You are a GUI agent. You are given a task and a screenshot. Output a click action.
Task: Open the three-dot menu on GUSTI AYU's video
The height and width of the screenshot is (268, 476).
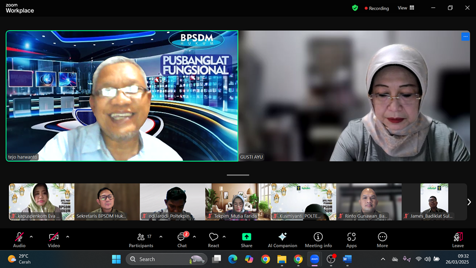click(x=465, y=36)
